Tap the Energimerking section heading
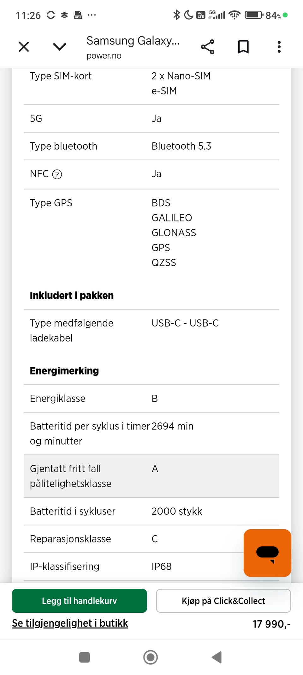This screenshot has width=303, height=675. 64,371
